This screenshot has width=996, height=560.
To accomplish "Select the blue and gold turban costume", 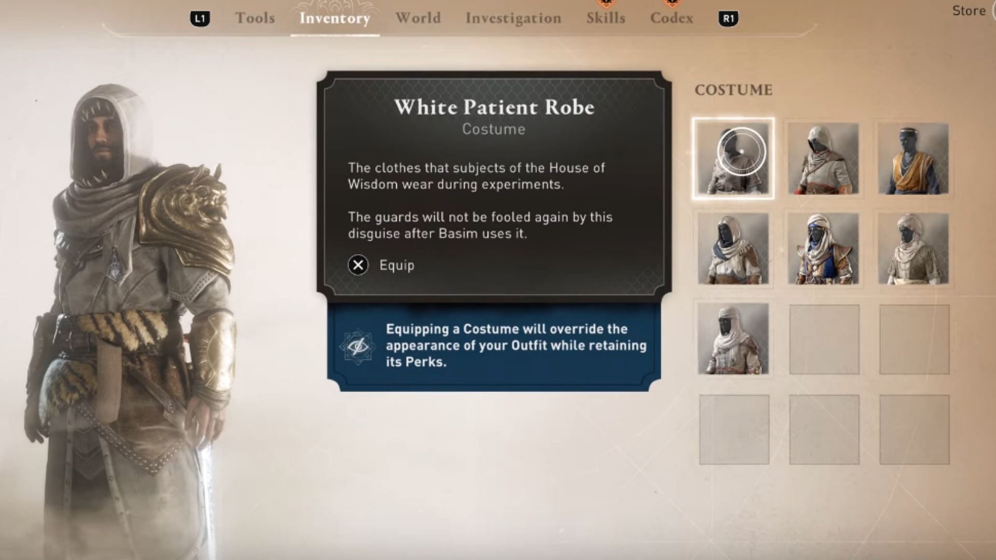I will pos(823,249).
